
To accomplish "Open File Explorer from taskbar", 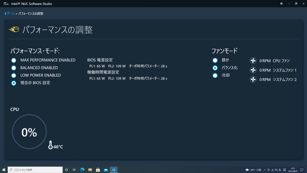I will (x=90, y=170).
